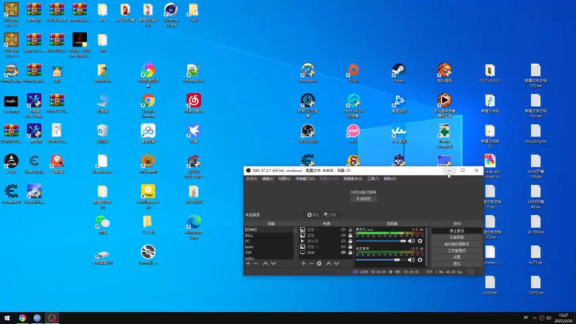Open 滤镜 filters for the selected source
The width and height of the screenshot is (576, 324).
coord(330,215)
